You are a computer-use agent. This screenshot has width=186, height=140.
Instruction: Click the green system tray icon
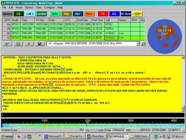(x=156, y=137)
